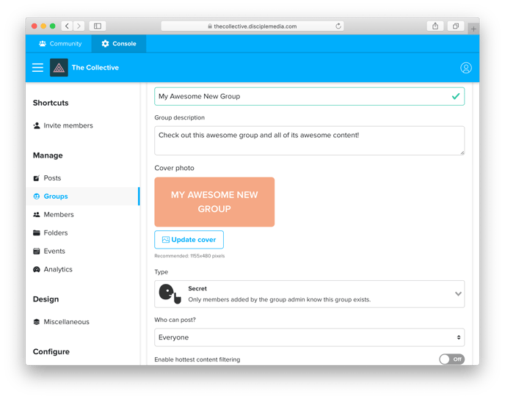
Task: Open Members in Manage section
Action: pos(82,215)
